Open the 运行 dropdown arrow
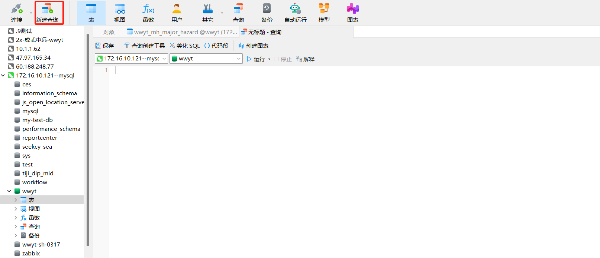 point(269,59)
